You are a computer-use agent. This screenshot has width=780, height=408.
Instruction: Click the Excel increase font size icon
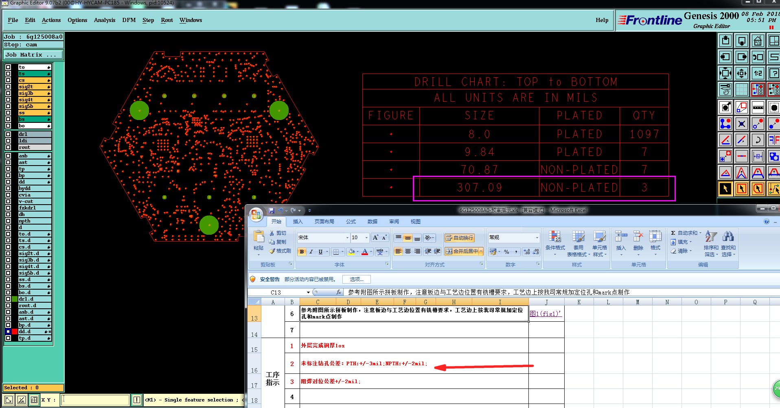pos(375,238)
